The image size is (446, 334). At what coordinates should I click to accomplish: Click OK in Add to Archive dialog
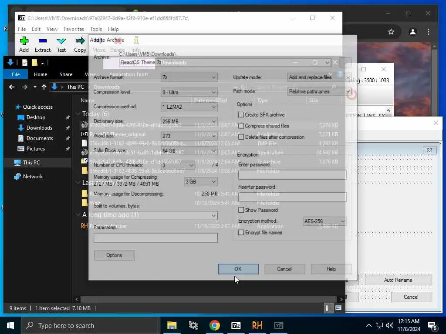pyautogui.click(x=238, y=269)
